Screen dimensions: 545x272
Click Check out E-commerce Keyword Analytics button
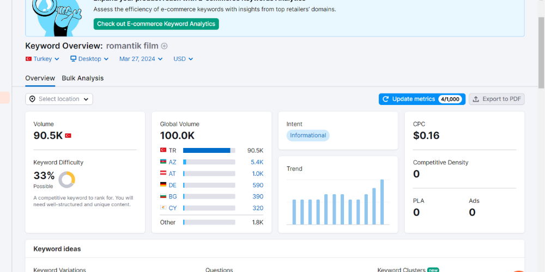(x=156, y=24)
